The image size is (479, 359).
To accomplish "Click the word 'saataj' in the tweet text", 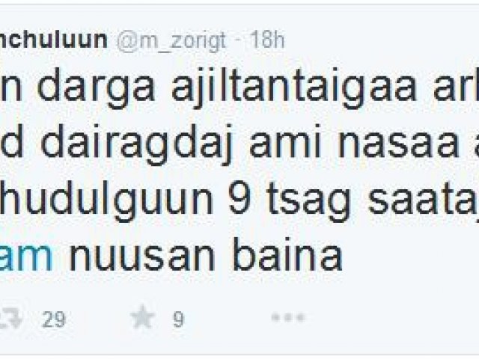I will (424, 201).
